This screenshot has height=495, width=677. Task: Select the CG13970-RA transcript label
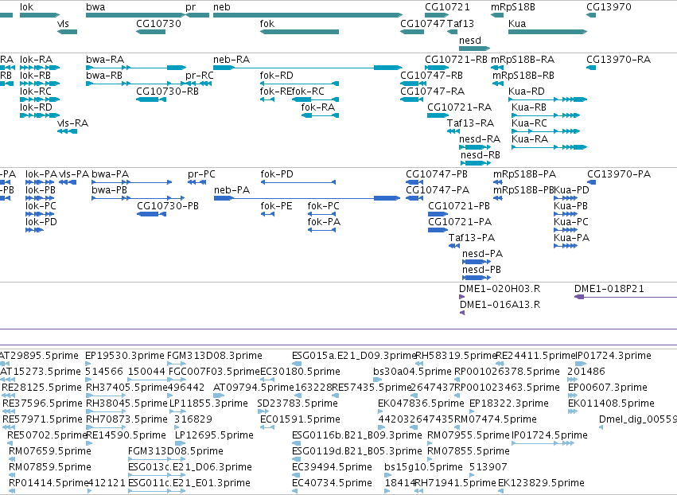pos(618,59)
